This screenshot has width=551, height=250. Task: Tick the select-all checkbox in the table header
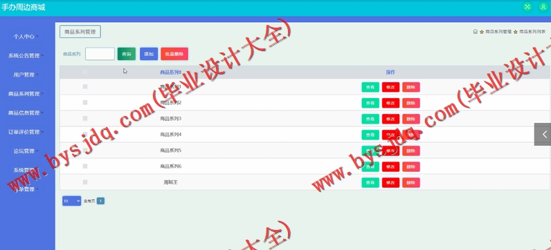click(x=85, y=73)
